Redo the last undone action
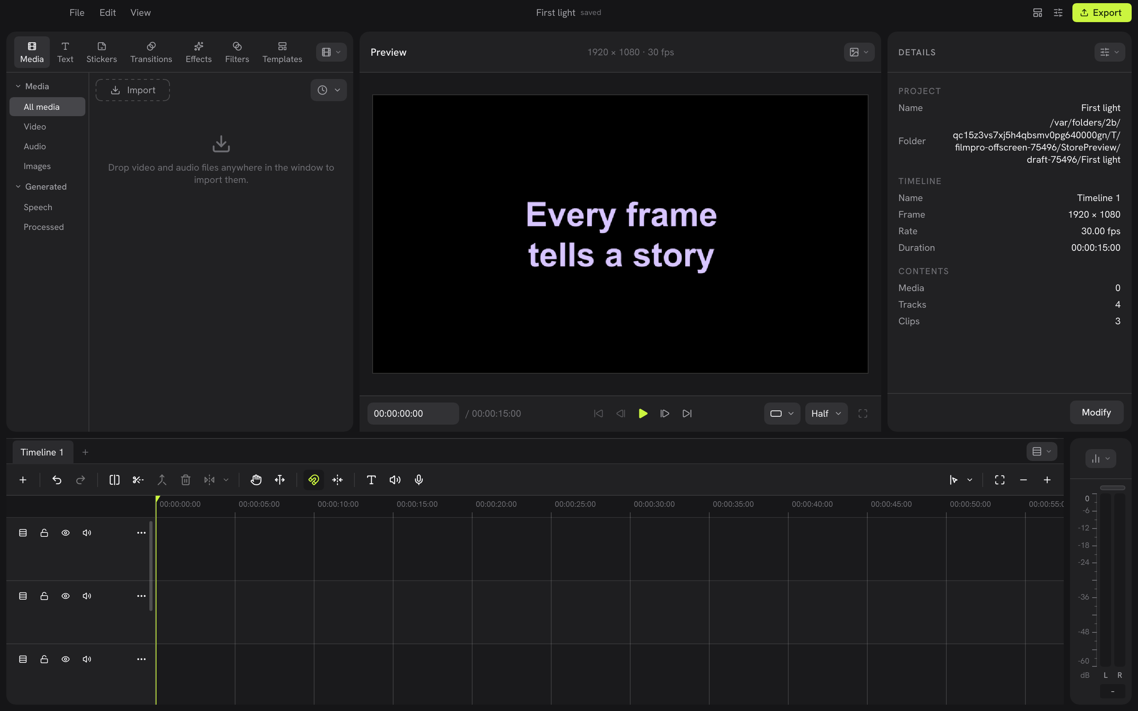The image size is (1138, 711). point(81,480)
